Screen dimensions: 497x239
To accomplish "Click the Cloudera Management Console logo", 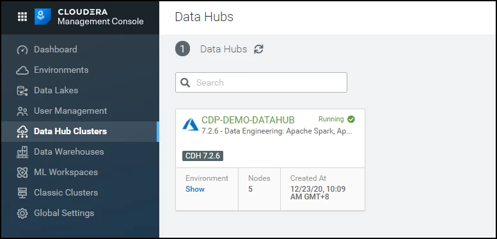I will (x=42, y=17).
